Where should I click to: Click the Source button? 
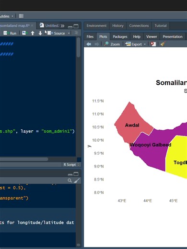pyautogui.click(x=56, y=33)
